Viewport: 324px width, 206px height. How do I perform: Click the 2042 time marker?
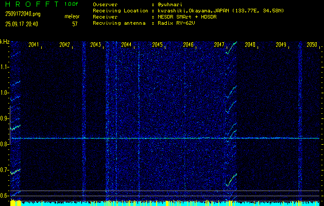[x=65, y=45]
